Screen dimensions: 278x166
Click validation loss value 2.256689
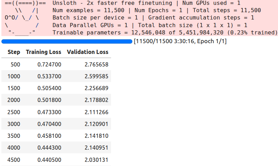96,88
